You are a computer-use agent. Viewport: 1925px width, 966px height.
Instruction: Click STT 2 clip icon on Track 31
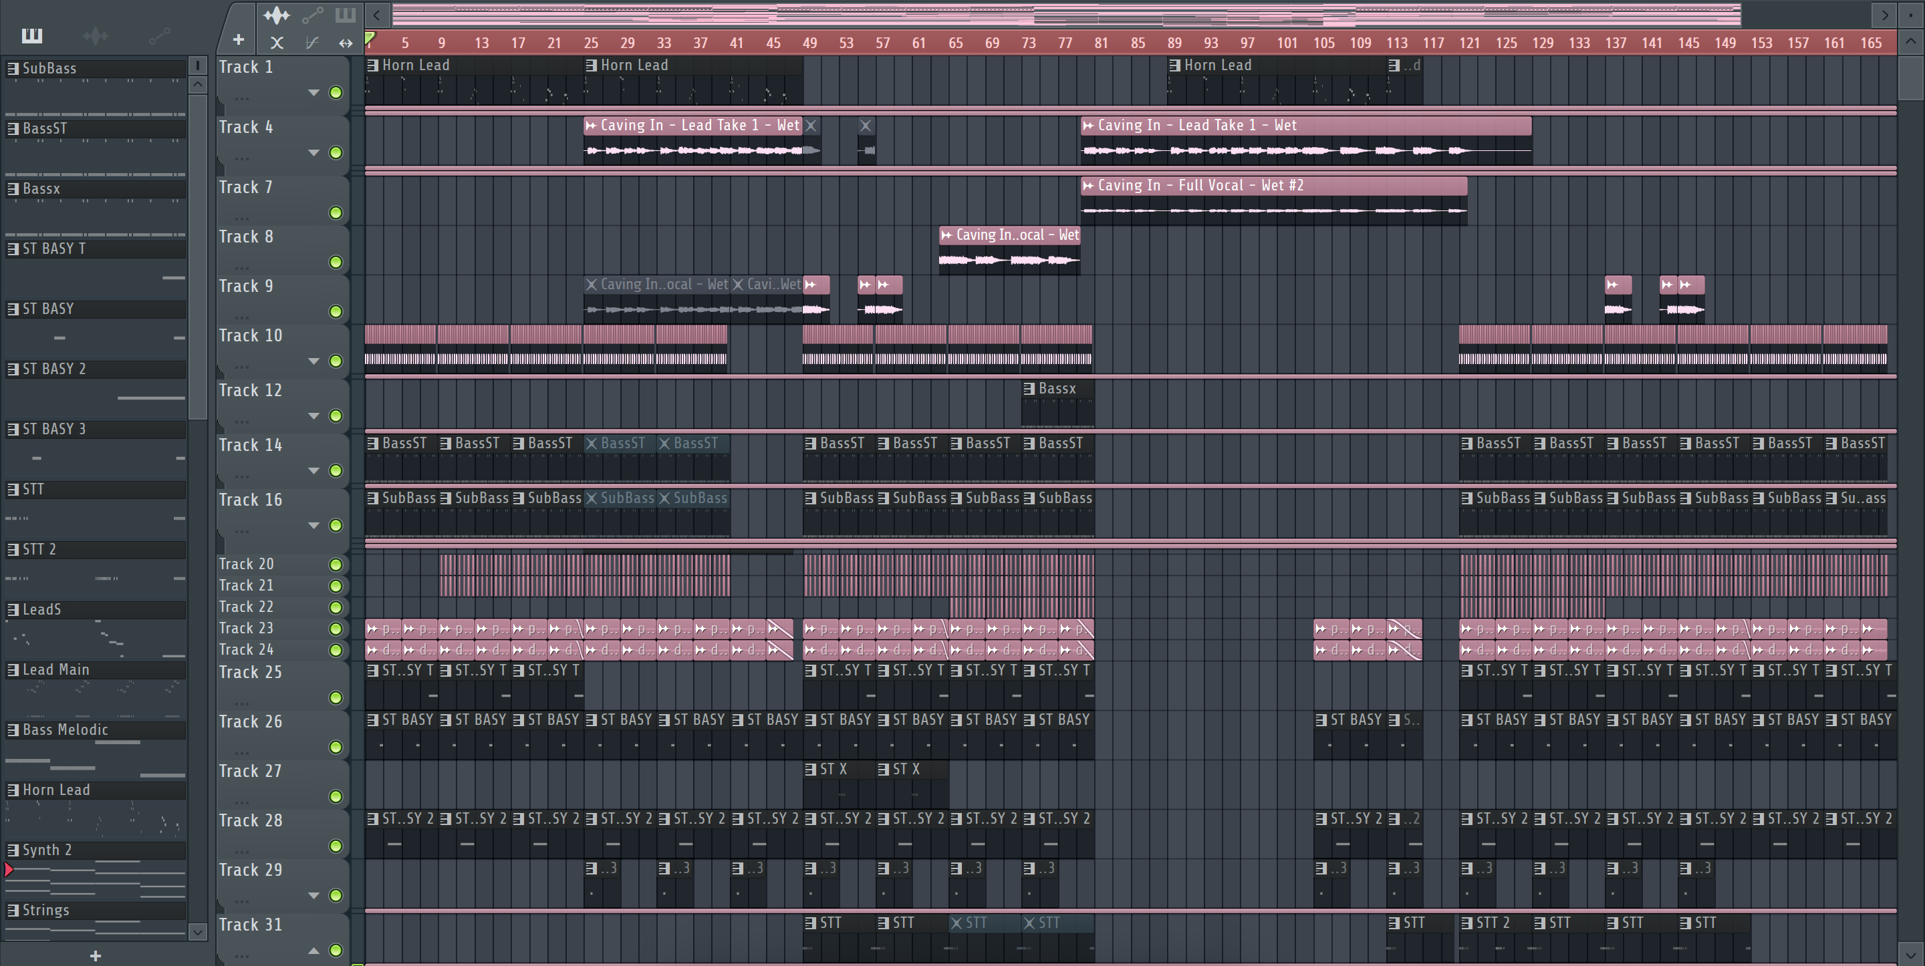1467,923
